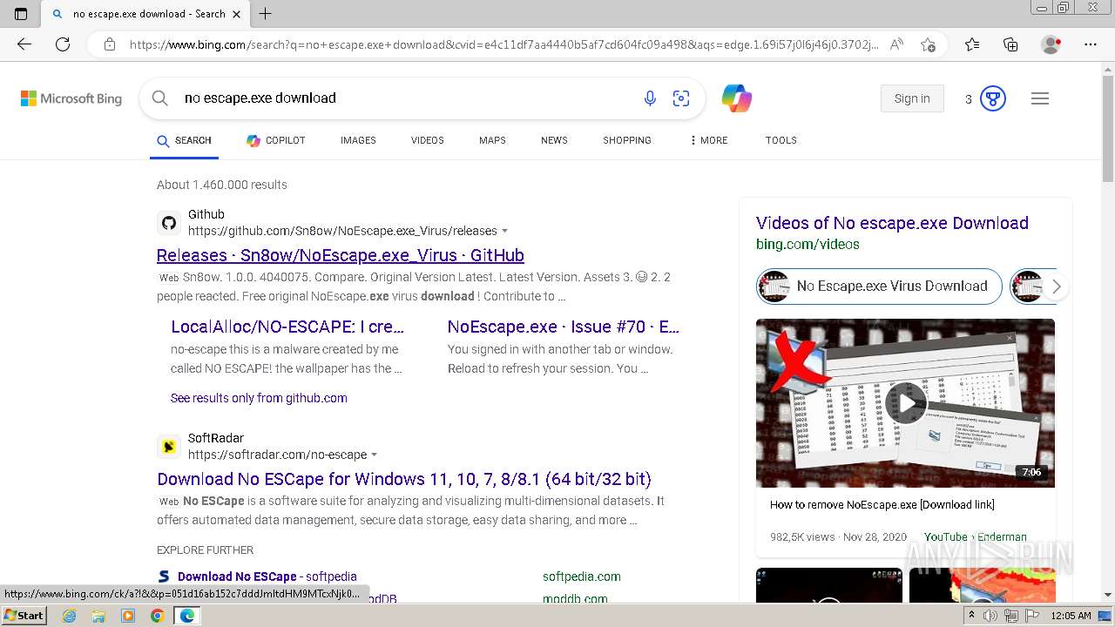Open the tab actions menu icon
The width and height of the screenshot is (1115, 627).
pos(21,14)
